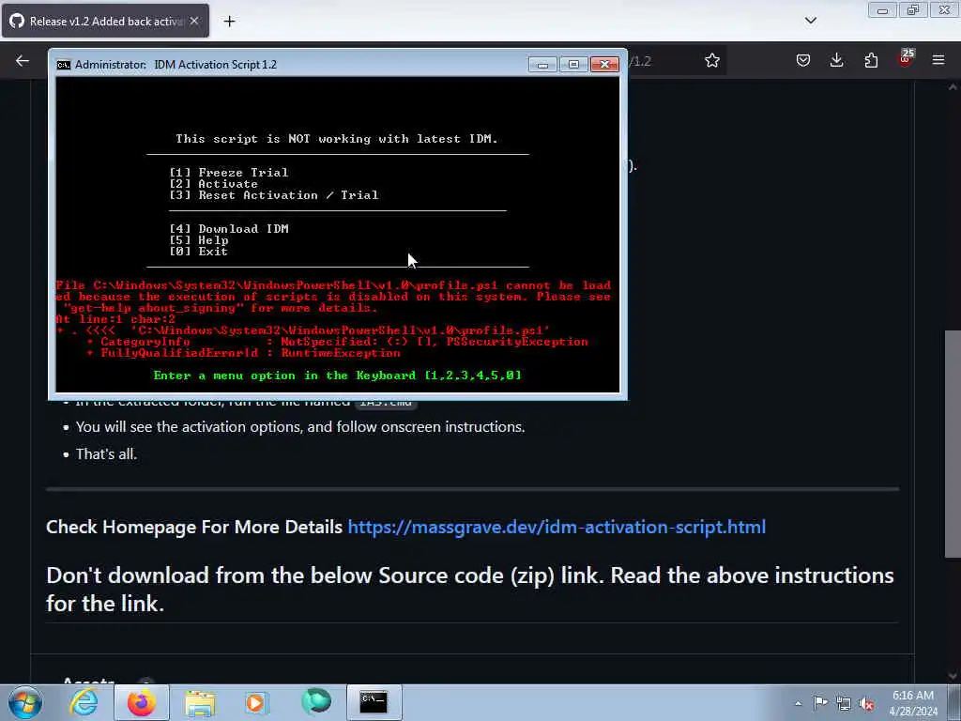The height and width of the screenshot is (721, 961).
Task: Launch Internet Explorer from the taskbar
Action: pyautogui.click(x=84, y=702)
